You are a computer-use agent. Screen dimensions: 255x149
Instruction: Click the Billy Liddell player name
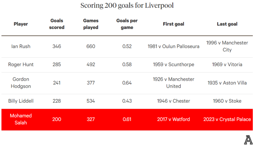[21, 101]
